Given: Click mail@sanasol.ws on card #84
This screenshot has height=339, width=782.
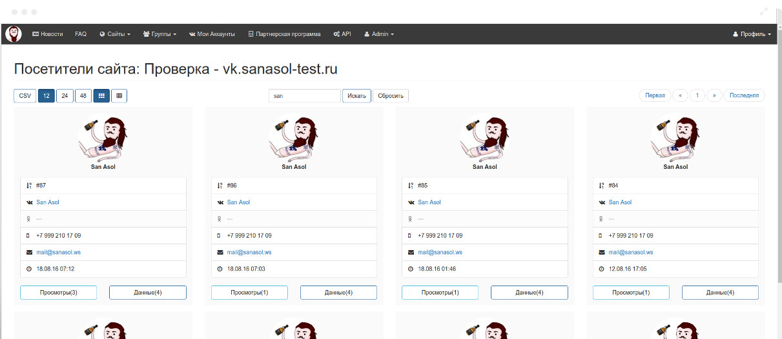Looking at the screenshot, I should [x=631, y=253].
